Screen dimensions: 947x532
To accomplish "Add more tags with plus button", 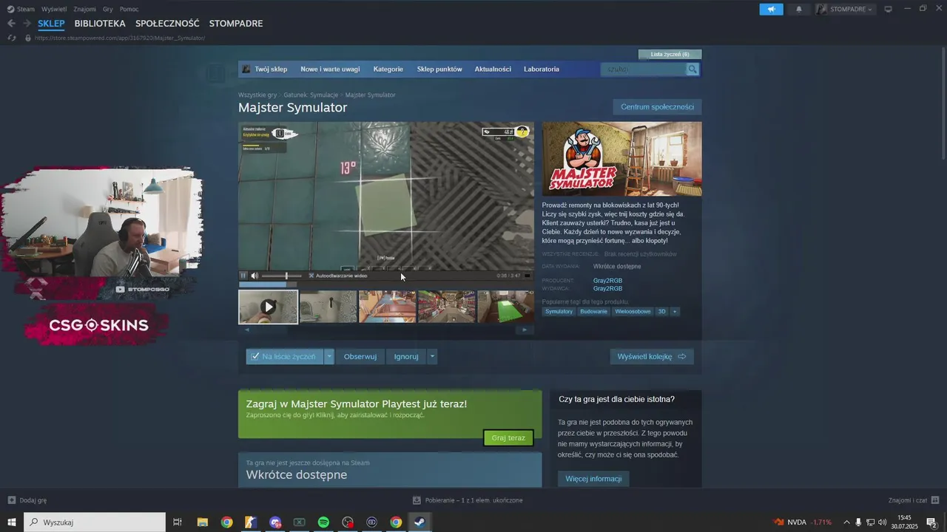I will [x=675, y=312].
